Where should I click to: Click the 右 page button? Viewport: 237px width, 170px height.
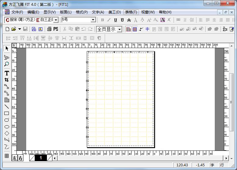click(20, 158)
